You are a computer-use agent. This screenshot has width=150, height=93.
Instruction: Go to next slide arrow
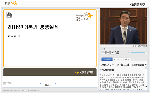point(56,84)
